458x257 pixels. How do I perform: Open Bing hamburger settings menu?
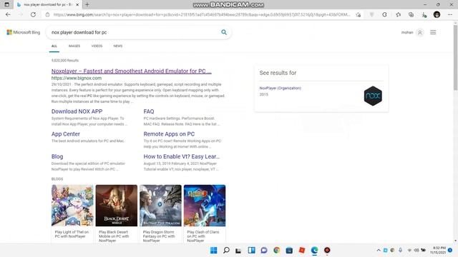(x=433, y=32)
